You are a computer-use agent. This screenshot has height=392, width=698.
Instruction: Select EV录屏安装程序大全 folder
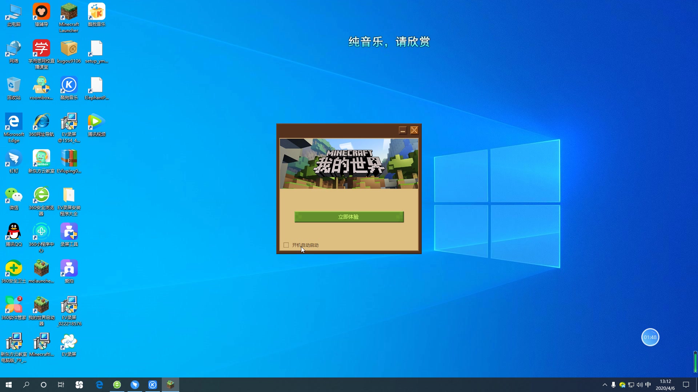[69, 201]
